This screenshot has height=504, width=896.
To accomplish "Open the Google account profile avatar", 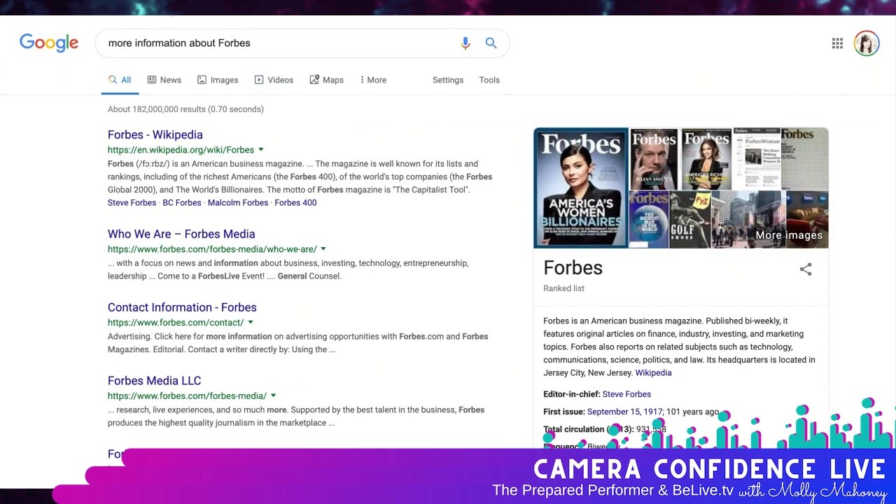I will click(x=867, y=43).
